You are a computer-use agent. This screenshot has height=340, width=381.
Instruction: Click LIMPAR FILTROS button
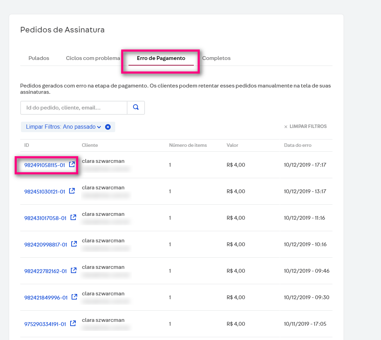[305, 127]
